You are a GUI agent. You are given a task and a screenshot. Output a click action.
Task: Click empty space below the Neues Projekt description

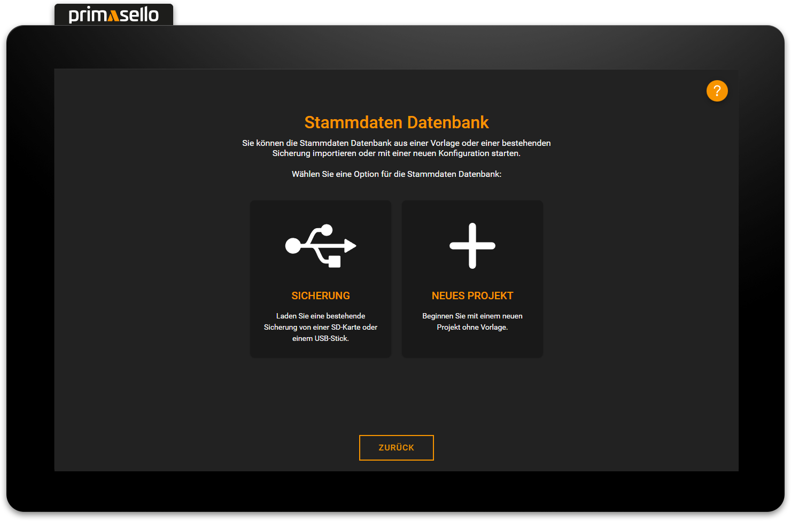pyautogui.click(x=472, y=345)
